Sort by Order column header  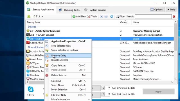[x=125, y=22]
